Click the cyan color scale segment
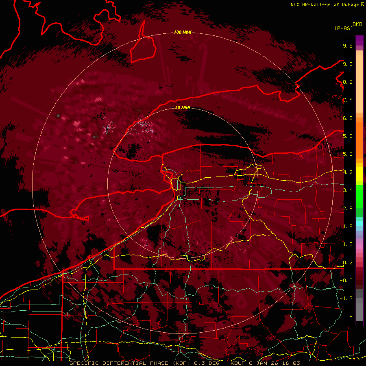The width and height of the screenshot is (366, 366). pyautogui.click(x=359, y=224)
